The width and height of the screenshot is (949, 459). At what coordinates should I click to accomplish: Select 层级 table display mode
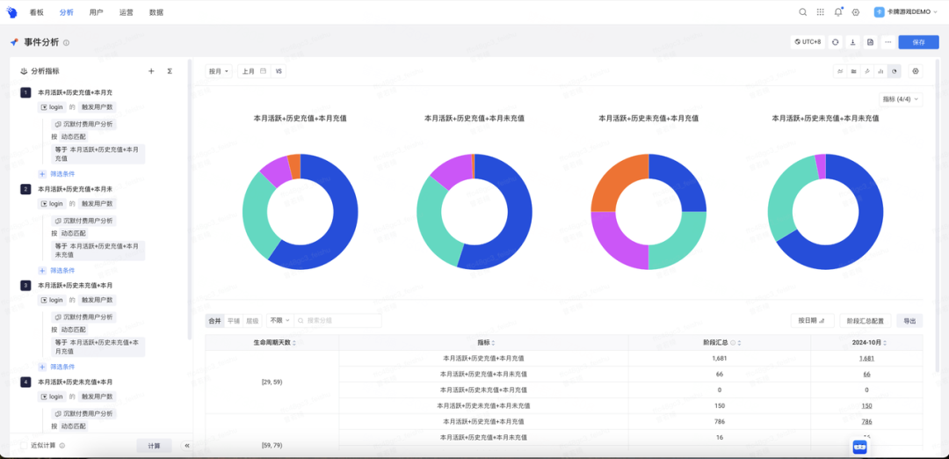click(252, 320)
